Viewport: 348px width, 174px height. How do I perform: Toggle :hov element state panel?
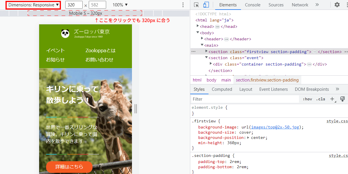coord(307,99)
